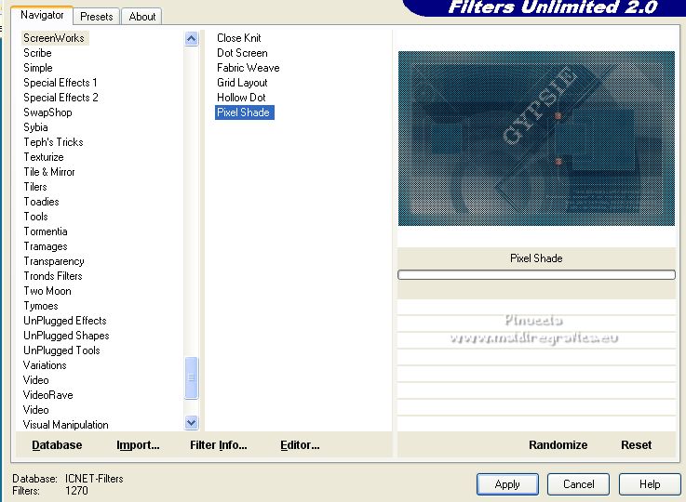Choose the Hollow Dot filter
The image size is (686, 502).
[x=241, y=98]
